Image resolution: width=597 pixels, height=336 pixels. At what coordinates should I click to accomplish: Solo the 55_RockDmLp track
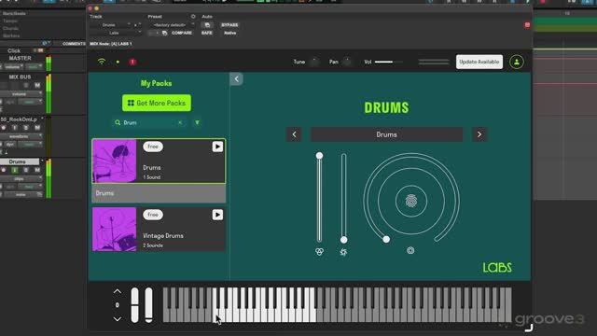coord(26,128)
